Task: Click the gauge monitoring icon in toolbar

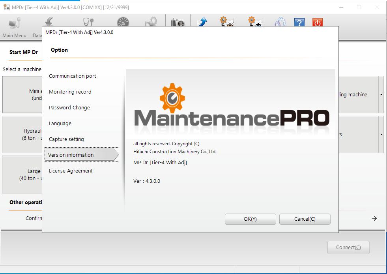Action: pyautogui.click(x=123, y=22)
